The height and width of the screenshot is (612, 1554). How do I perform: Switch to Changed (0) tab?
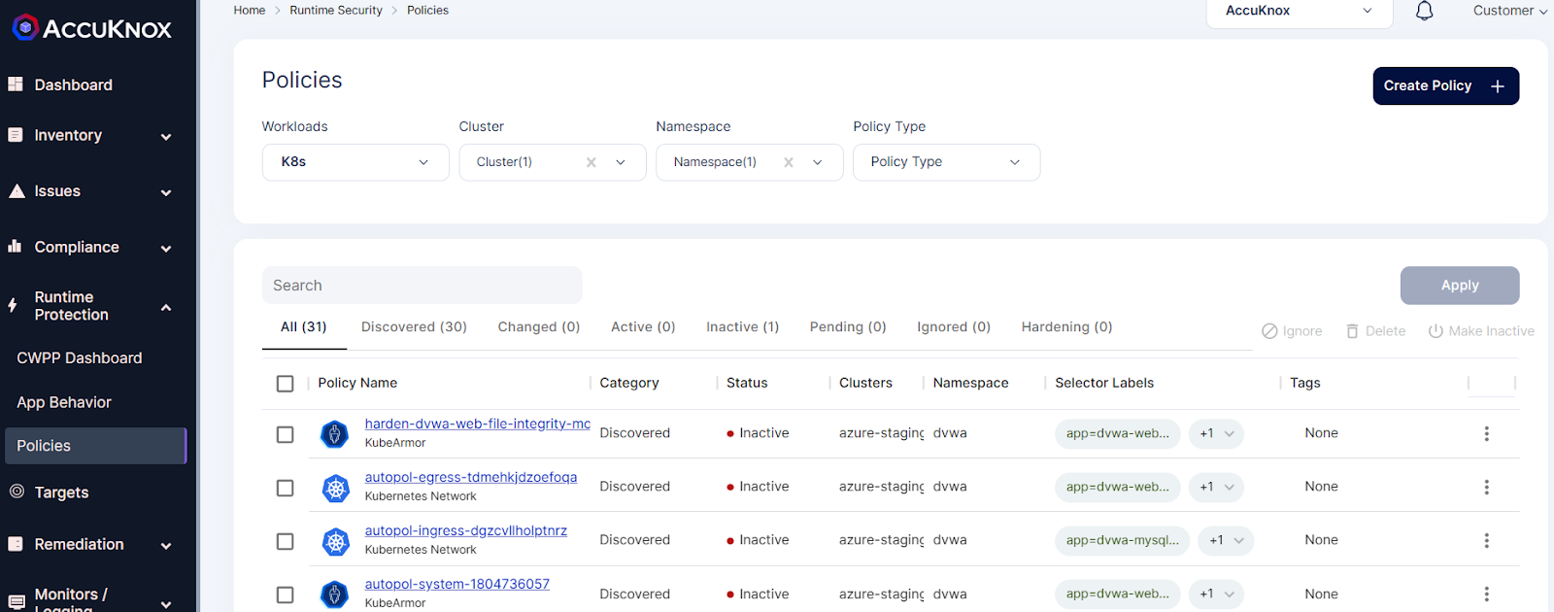(539, 327)
